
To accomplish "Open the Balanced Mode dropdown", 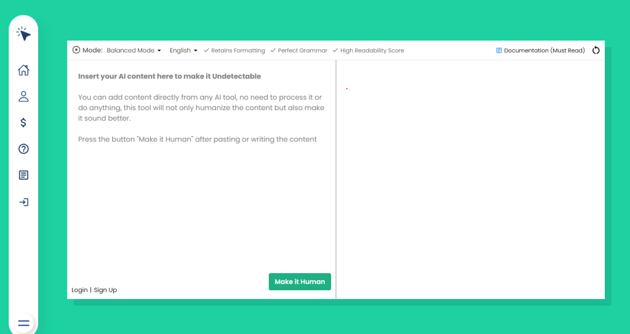I will 134,50.
